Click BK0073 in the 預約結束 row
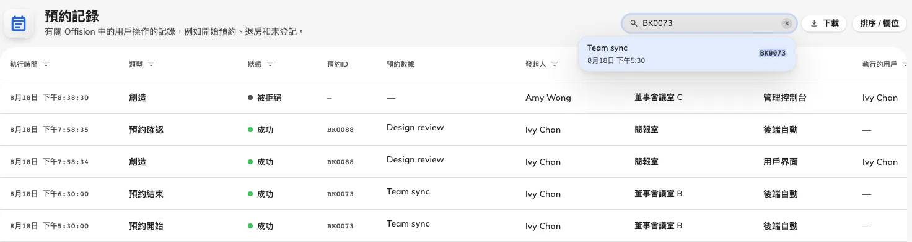Screen dimensions: 912x242 pos(340,194)
